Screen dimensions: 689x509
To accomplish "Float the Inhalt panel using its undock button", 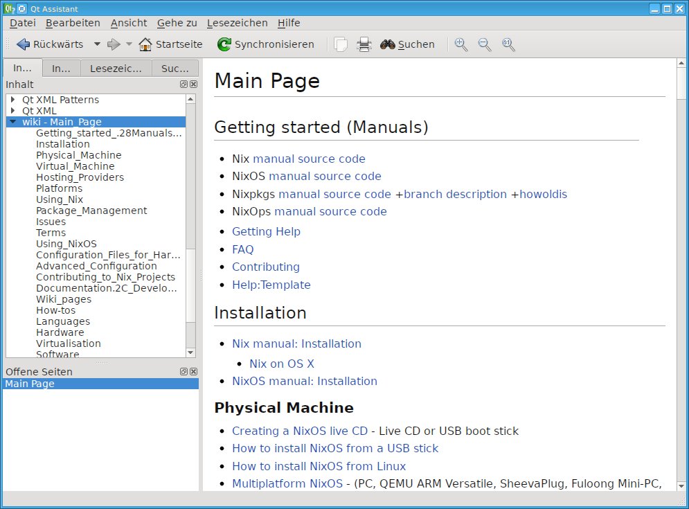I will 184,84.
